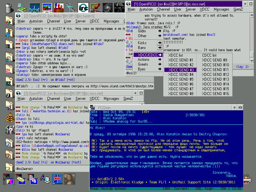Screen dimensions: 256x192
Task: Select XDCC SEND #8 in the submenu
Action: coord(181,93)
